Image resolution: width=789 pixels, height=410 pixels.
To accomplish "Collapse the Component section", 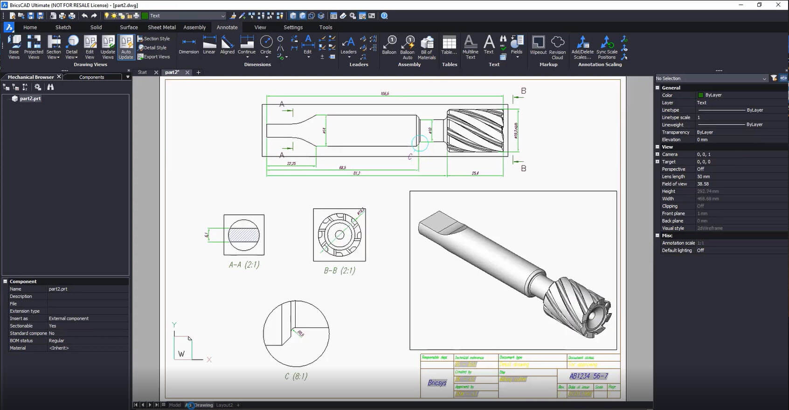I will [x=6, y=281].
